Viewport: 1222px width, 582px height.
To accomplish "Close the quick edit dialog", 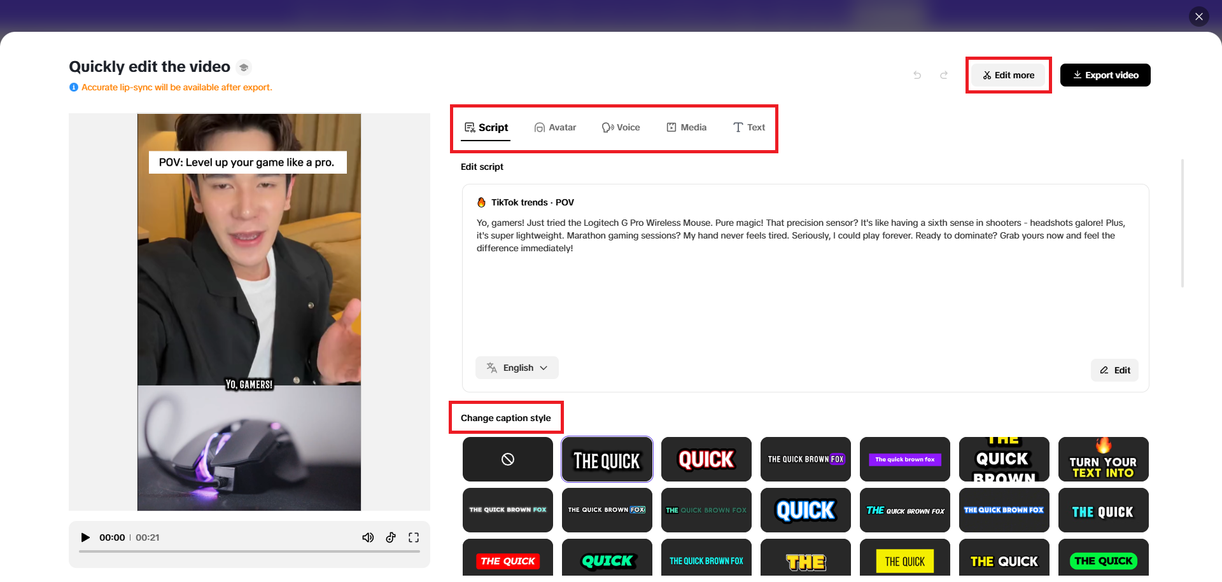I will [1199, 17].
